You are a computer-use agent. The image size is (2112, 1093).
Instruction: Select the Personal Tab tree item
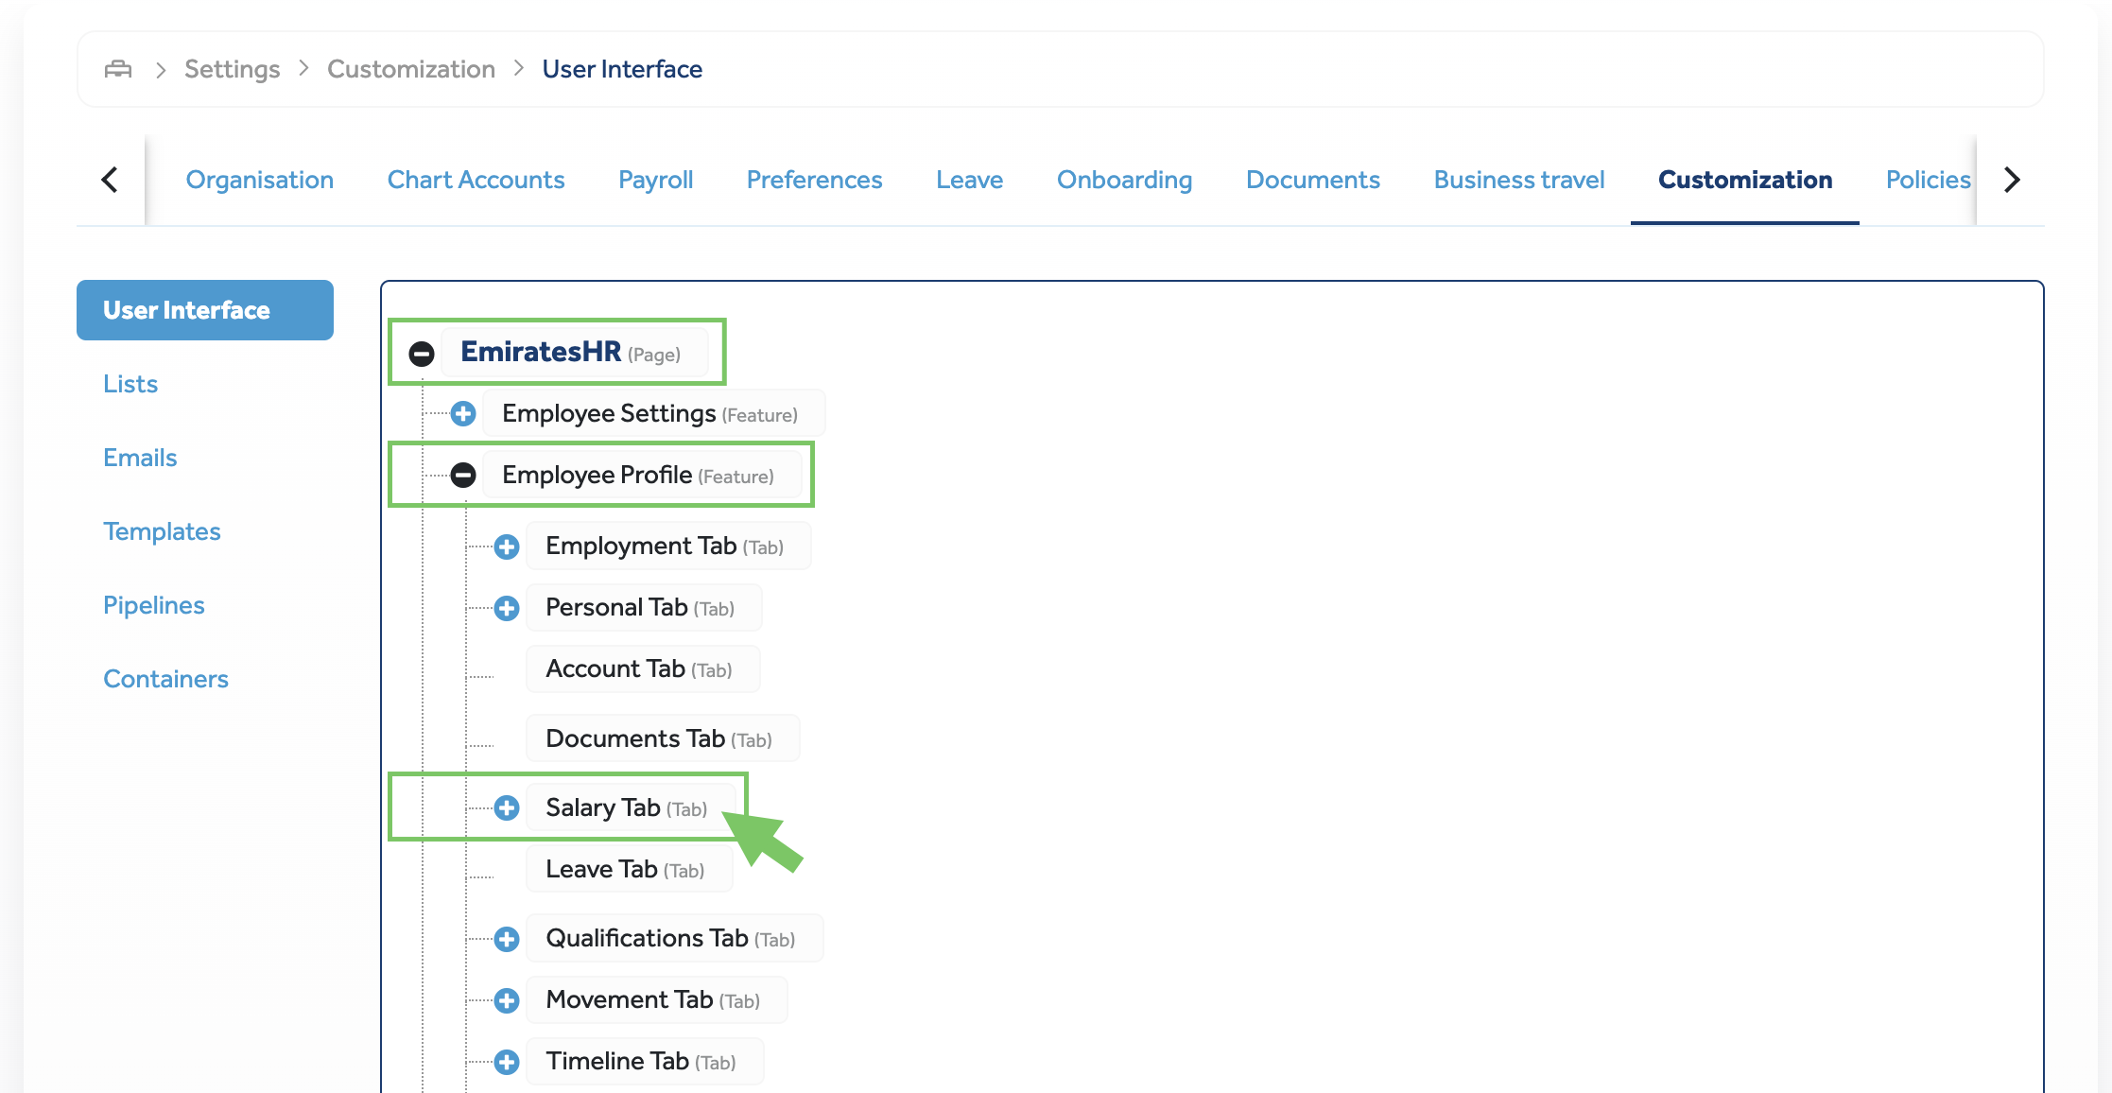point(644,608)
